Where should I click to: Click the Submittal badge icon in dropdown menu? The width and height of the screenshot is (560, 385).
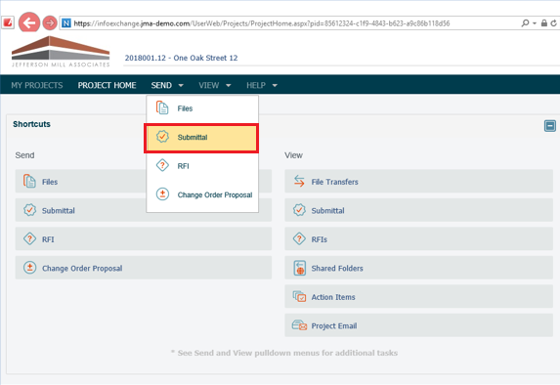[162, 137]
